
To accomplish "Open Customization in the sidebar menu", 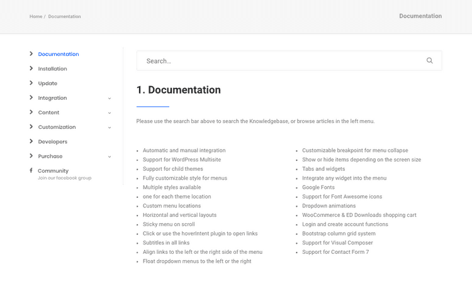I will click(x=57, y=127).
